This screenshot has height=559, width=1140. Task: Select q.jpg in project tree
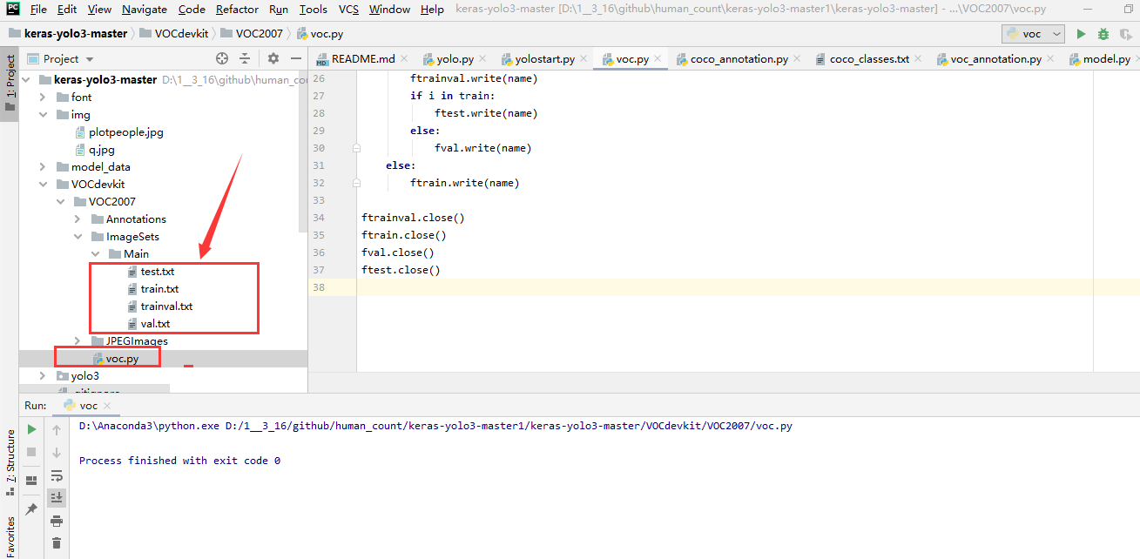[101, 149]
